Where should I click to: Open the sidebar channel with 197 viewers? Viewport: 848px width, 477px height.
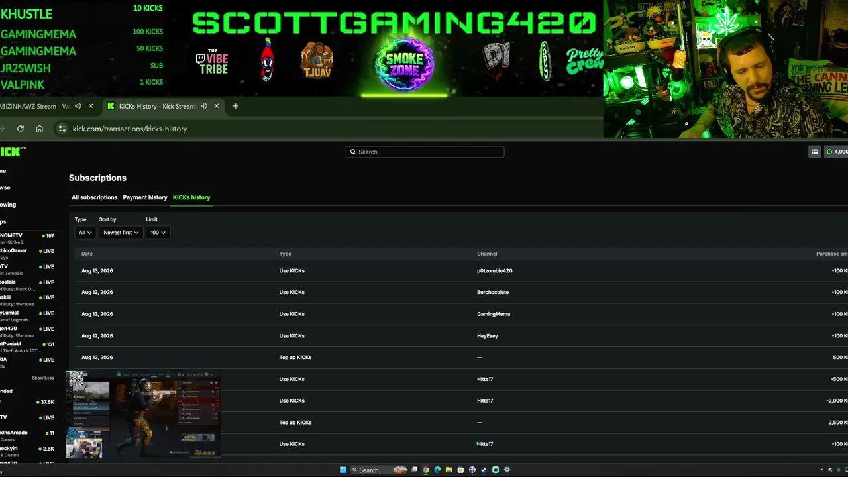(x=27, y=238)
